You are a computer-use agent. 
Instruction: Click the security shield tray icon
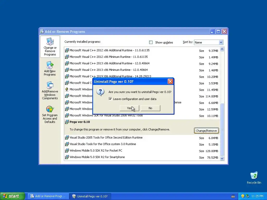(243, 196)
